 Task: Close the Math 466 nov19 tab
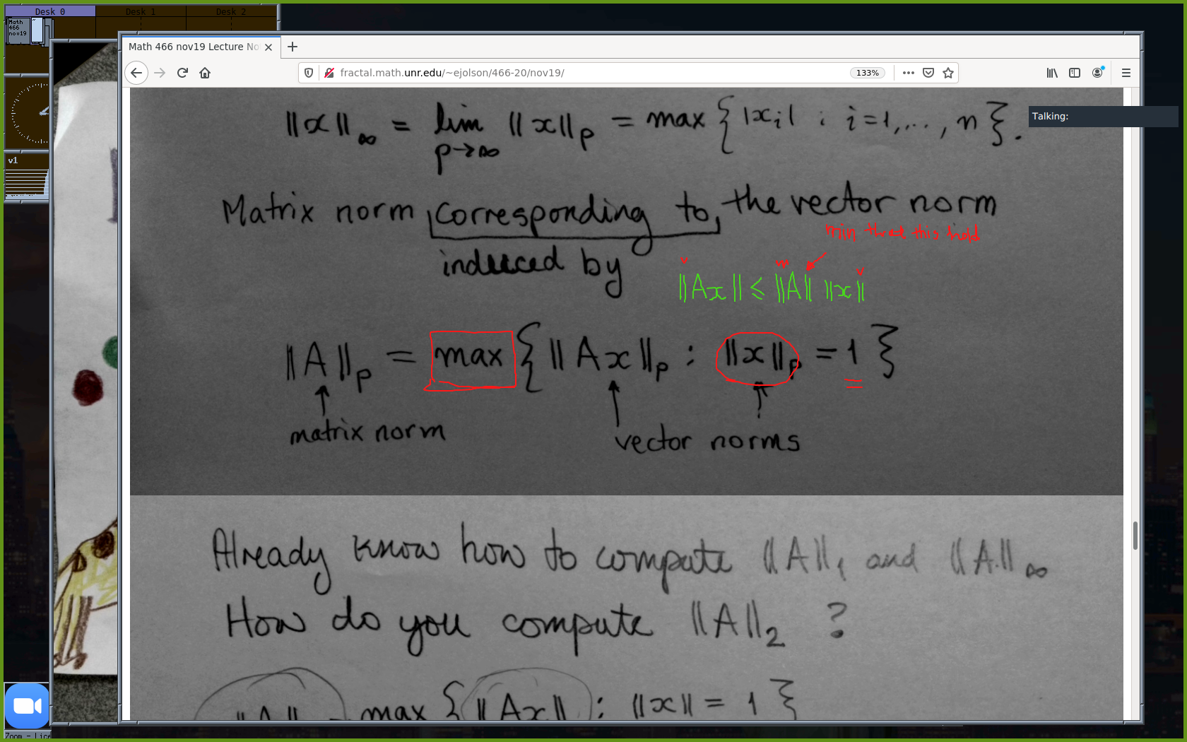(x=268, y=47)
